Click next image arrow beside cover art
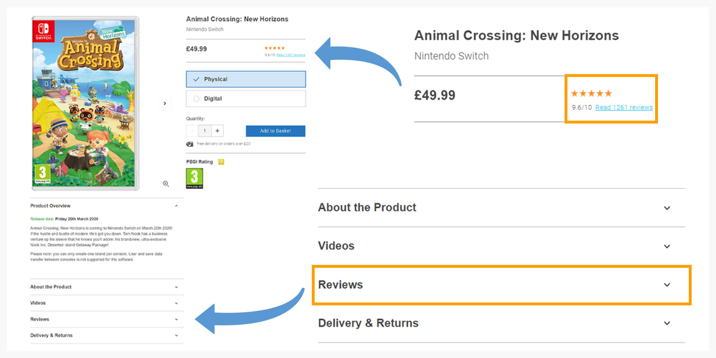This screenshot has width=716, height=358. (x=165, y=103)
